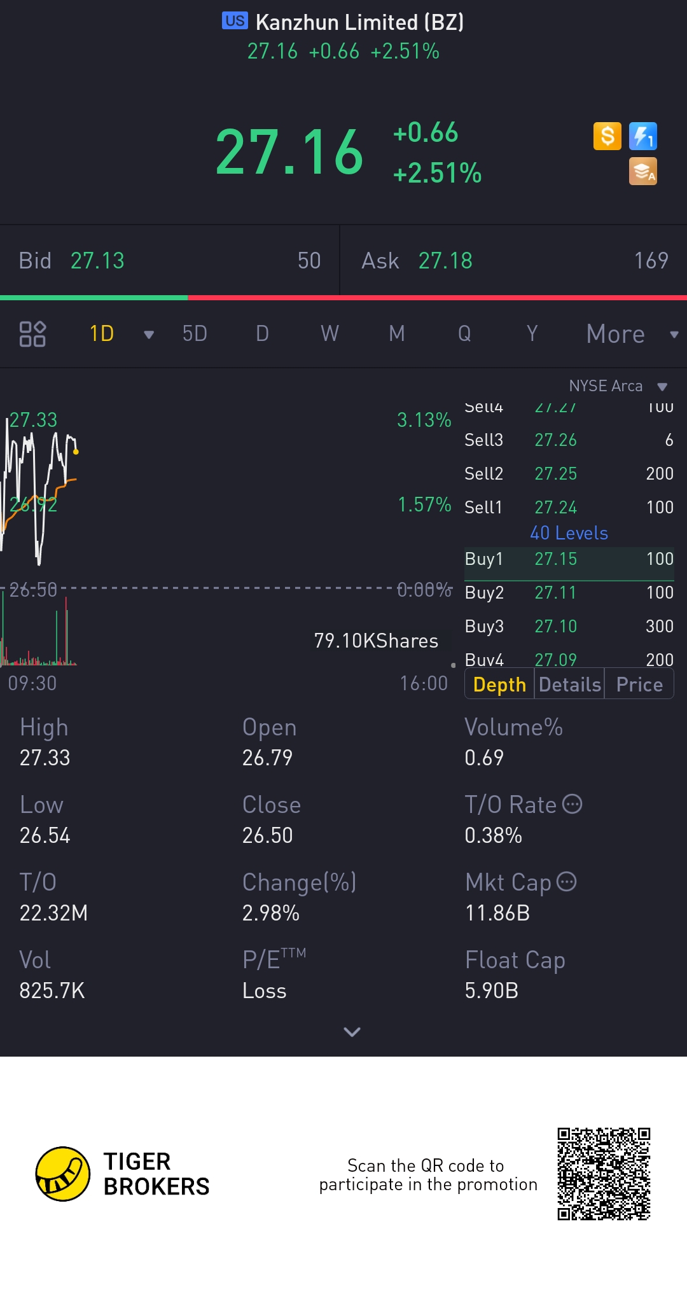This screenshot has height=1292, width=687.
Task: Tap the Ask 27.18 quote cell
Action: click(514, 260)
